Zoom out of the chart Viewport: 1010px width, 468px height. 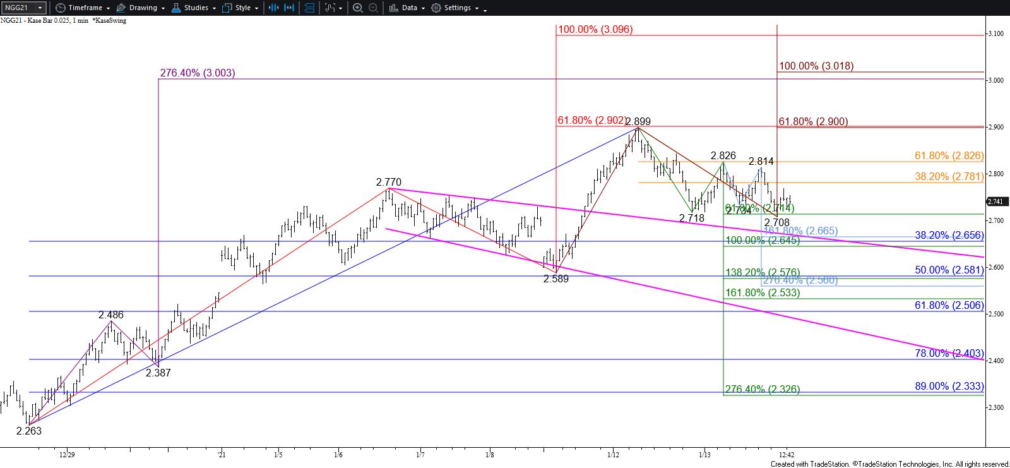click(373, 8)
